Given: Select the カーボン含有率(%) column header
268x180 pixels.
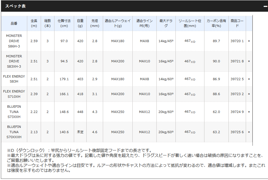Looking at the screenshot, I should click(216, 23).
